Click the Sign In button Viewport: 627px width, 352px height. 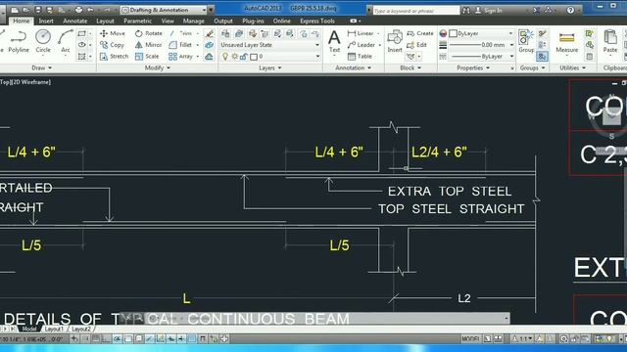(489, 11)
